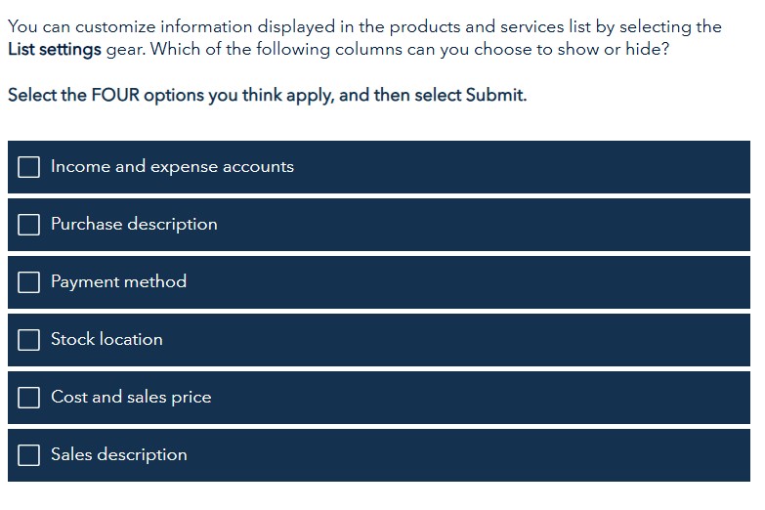Image resolution: width=765 pixels, height=510 pixels.
Task: Click empty area of Payment method row
Action: tap(468, 282)
